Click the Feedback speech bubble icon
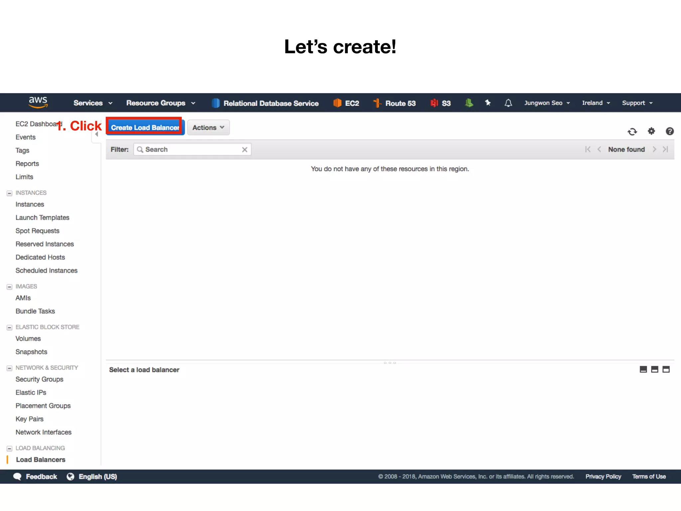681x511 pixels. (x=17, y=476)
